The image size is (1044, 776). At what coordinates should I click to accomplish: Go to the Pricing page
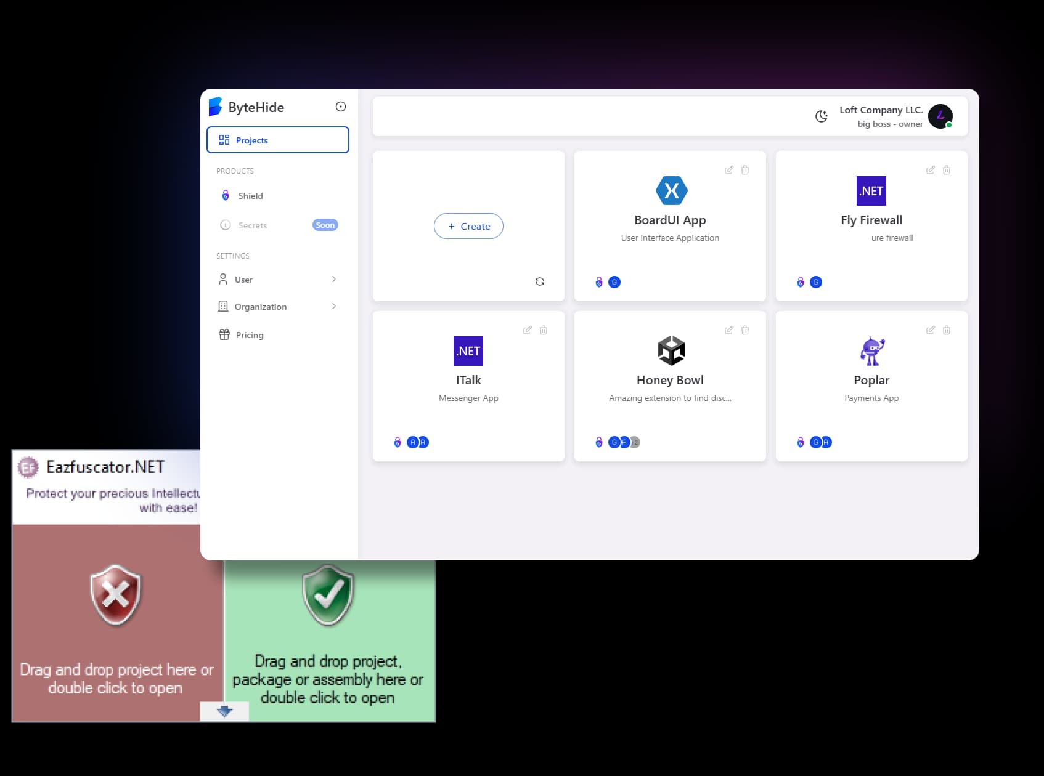click(x=250, y=335)
